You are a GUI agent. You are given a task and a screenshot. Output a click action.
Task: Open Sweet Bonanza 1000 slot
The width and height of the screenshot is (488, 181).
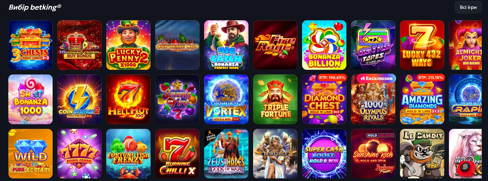(30, 99)
